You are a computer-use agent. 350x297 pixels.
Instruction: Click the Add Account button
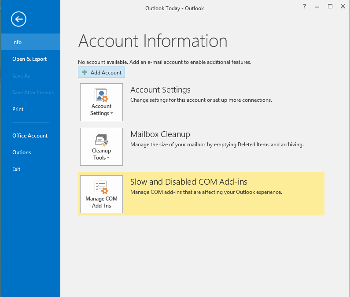tap(101, 72)
